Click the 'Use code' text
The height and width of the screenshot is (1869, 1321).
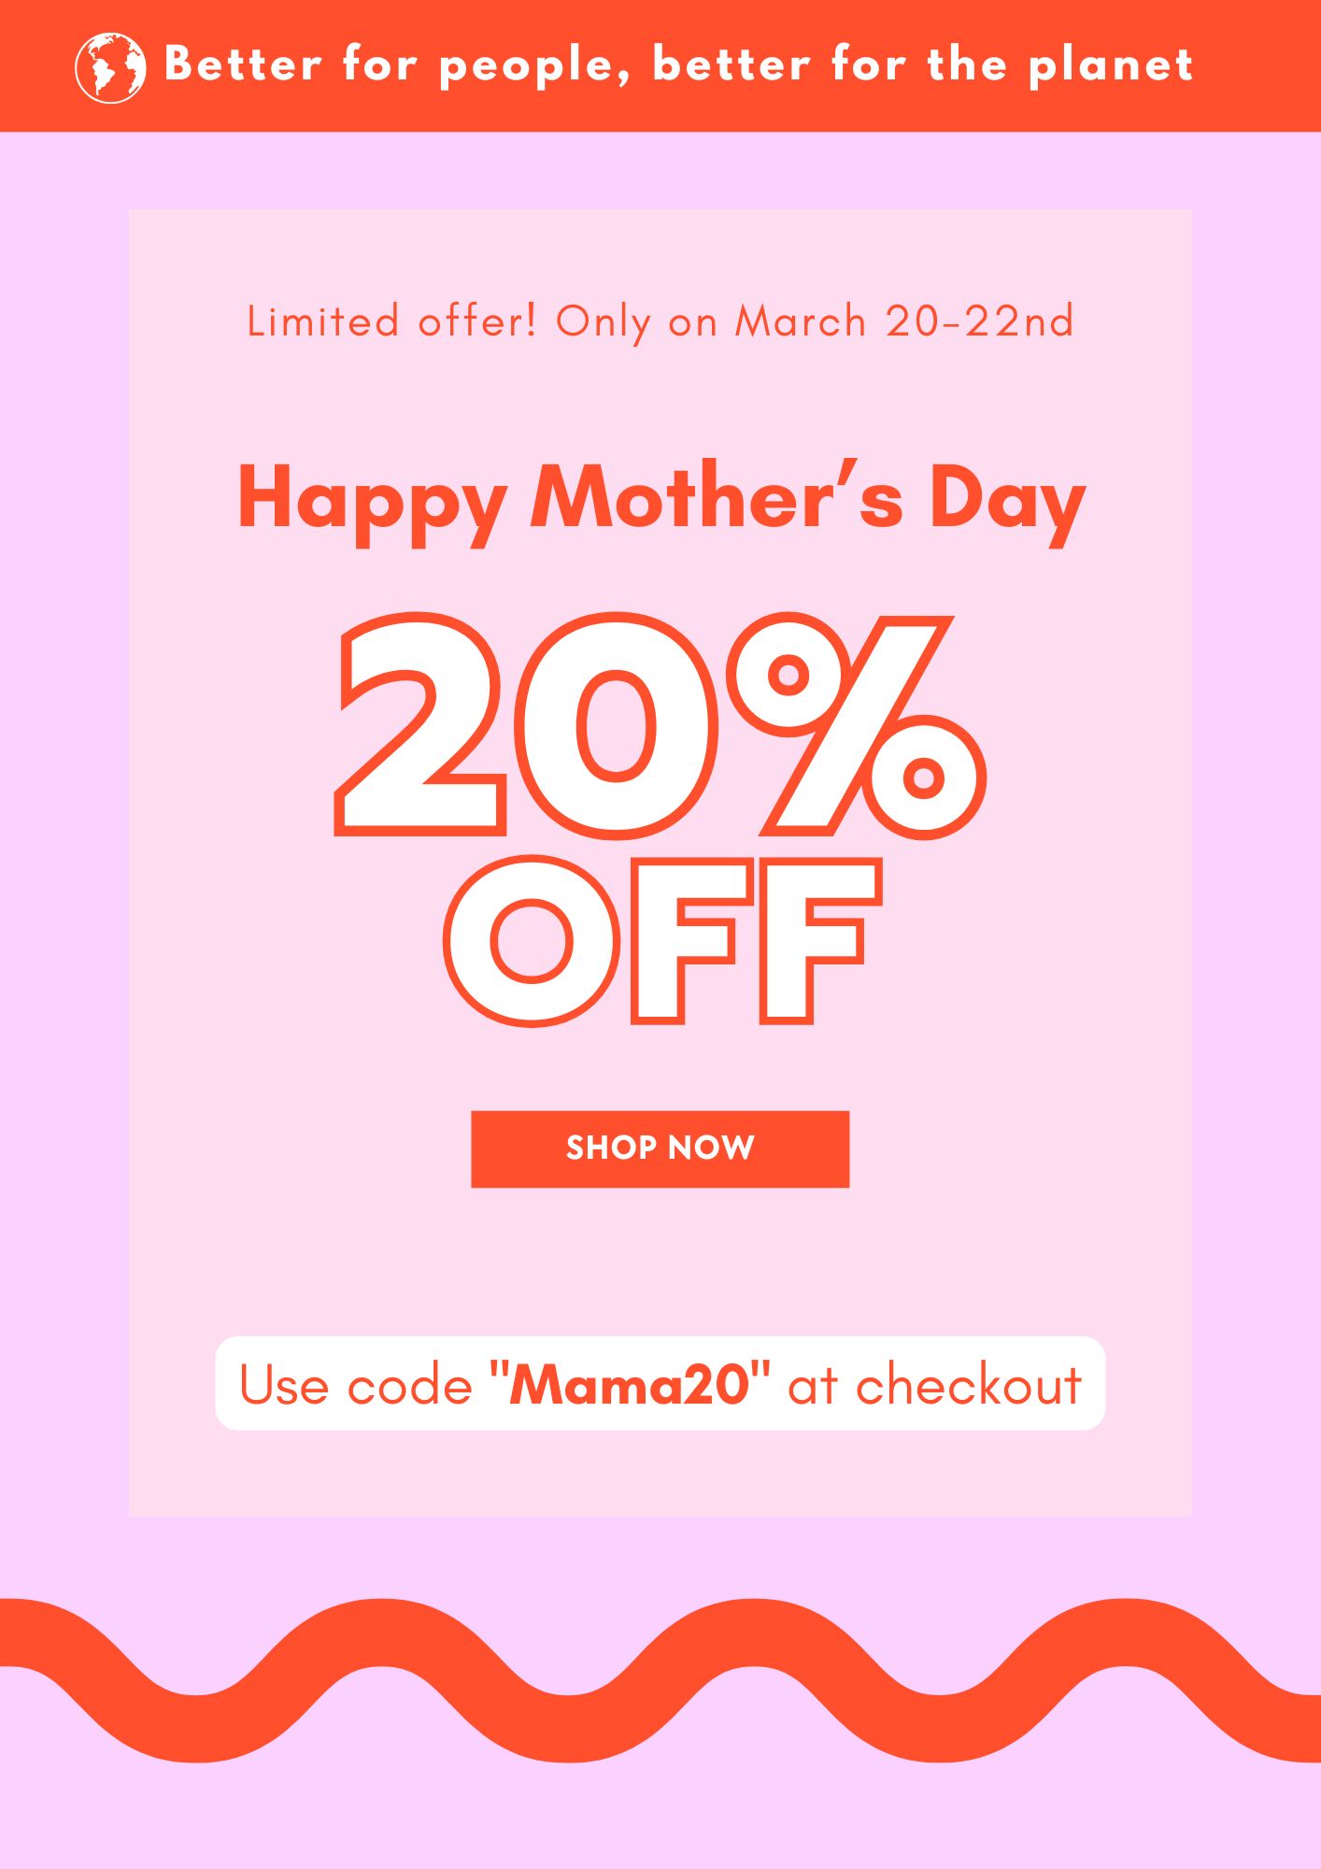[x=356, y=1385]
